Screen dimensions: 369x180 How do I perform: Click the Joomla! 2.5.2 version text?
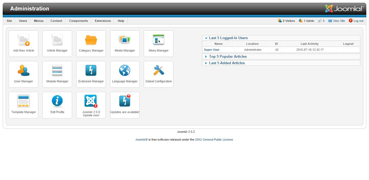[186, 132]
